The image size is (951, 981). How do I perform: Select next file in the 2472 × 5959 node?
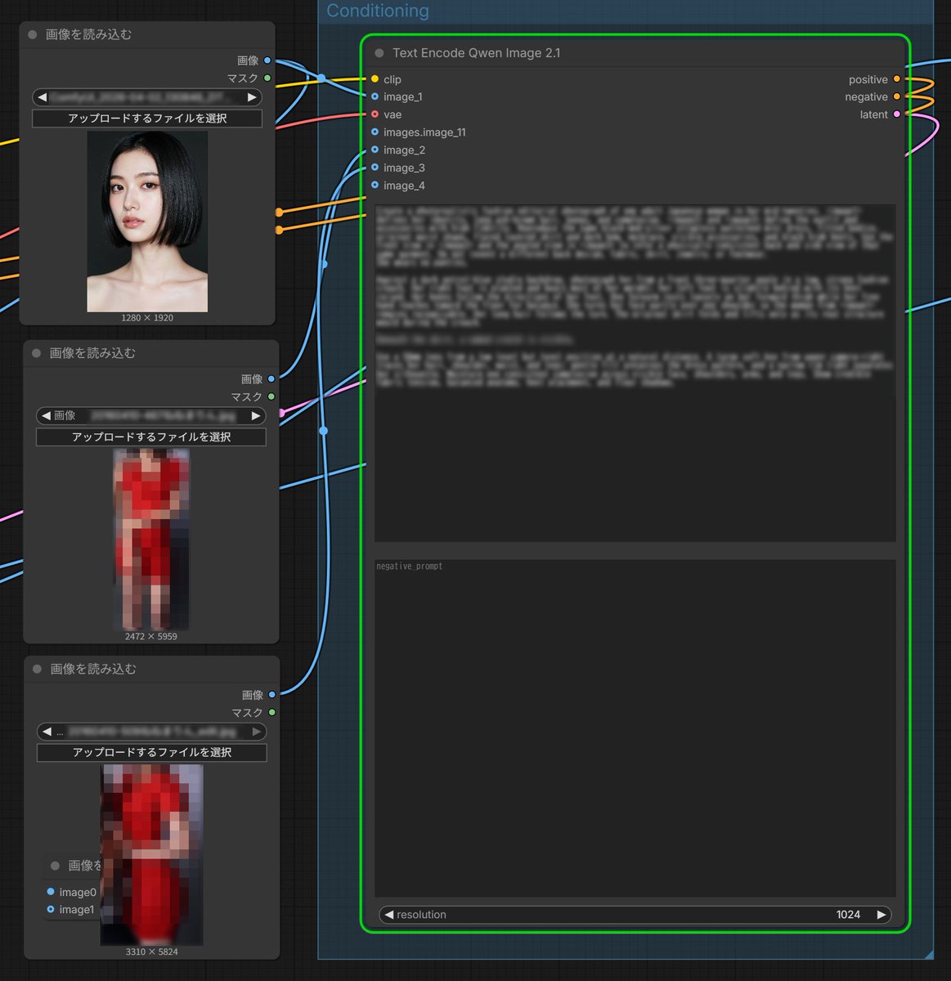[x=256, y=416]
